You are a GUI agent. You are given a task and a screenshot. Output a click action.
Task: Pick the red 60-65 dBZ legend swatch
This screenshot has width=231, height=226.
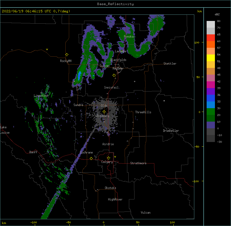coord(211,38)
